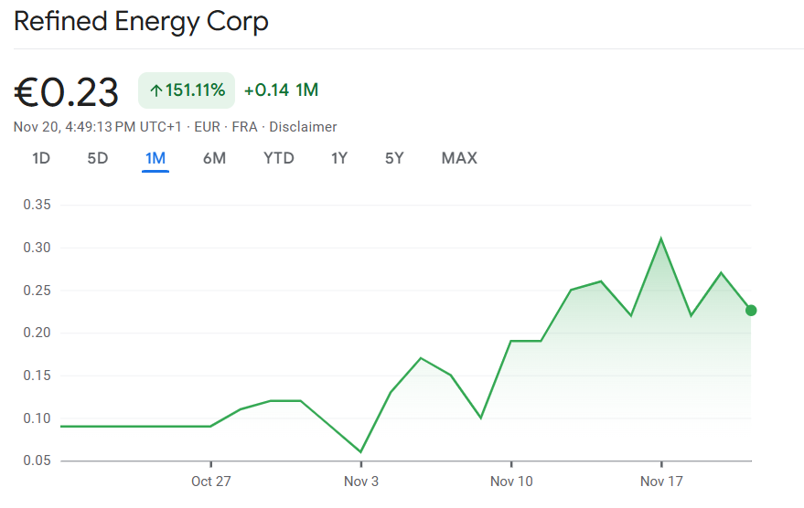Click the Refined Energy Corp title
Image resolution: width=804 pixels, height=508 pixels.
[x=142, y=22]
